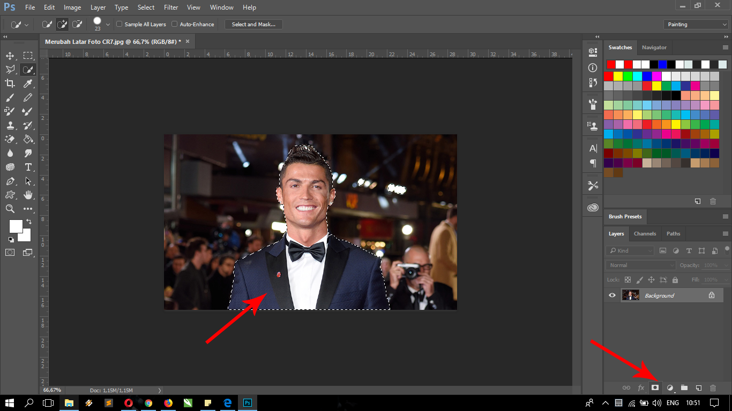Open the brush picker dropdown arrow
Image resolution: width=732 pixels, height=411 pixels.
coord(108,24)
